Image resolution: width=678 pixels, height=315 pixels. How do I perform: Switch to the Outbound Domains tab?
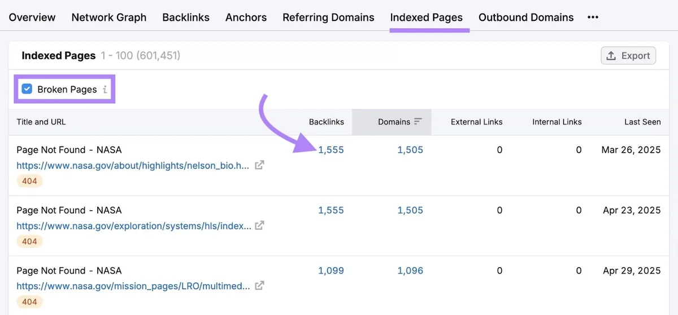(x=526, y=17)
